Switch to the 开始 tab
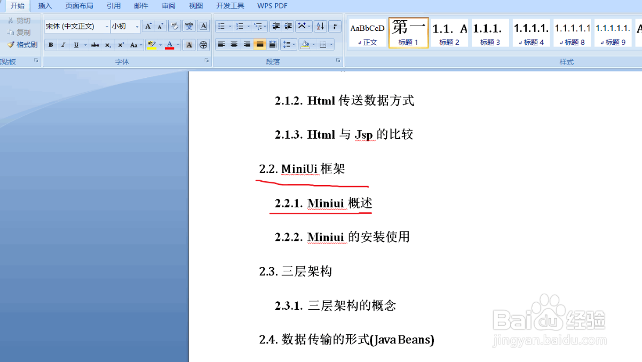642x362 pixels. [18, 6]
